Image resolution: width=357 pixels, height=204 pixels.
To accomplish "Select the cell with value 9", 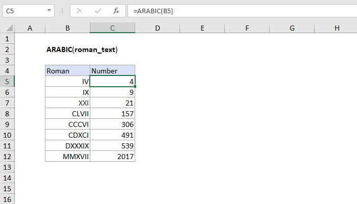I will tap(113, 92).
